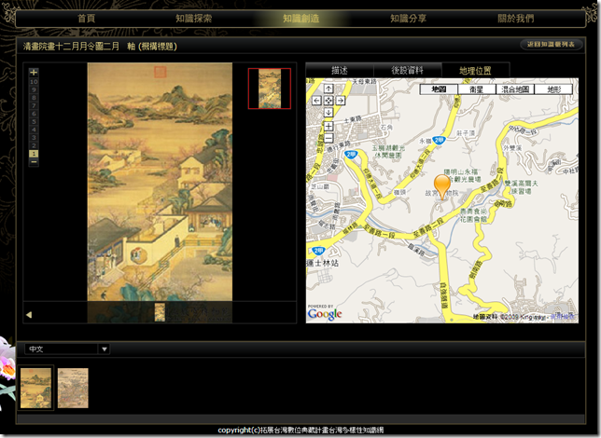Image resolution: width=601 pixels, height=438 pixels.
Task: Select second painting thumbnail at bottom
Action: [x=73, y=388]
